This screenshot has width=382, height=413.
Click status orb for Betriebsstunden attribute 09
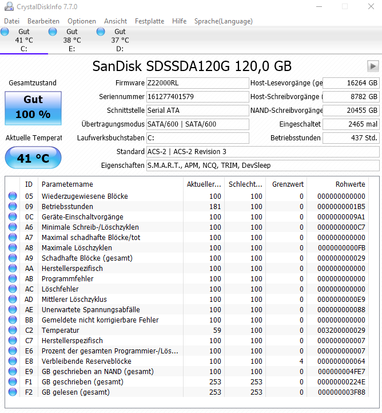coord(13,206)
